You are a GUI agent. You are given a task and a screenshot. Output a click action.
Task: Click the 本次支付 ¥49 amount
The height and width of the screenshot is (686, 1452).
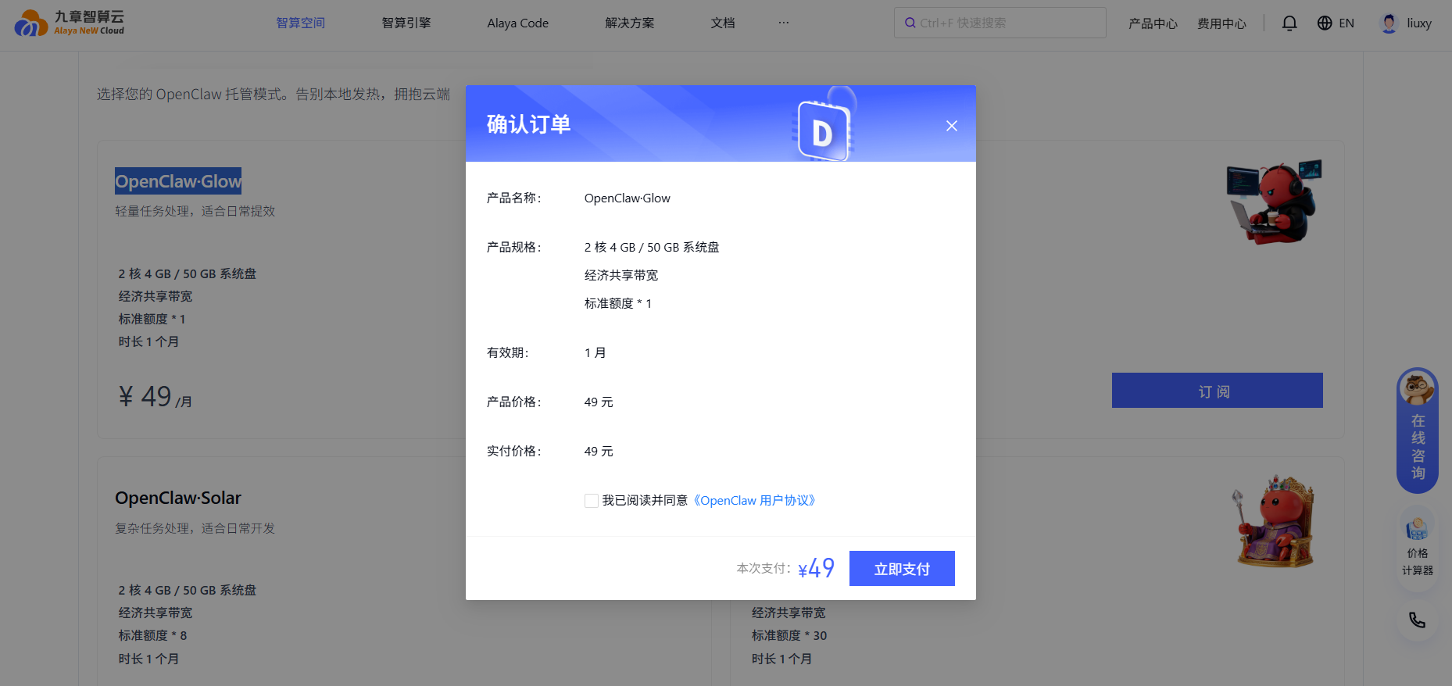[816, 568]
